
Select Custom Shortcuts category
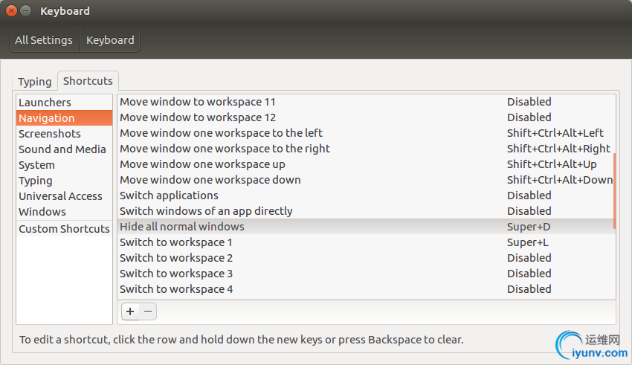[x=64, y=229]
